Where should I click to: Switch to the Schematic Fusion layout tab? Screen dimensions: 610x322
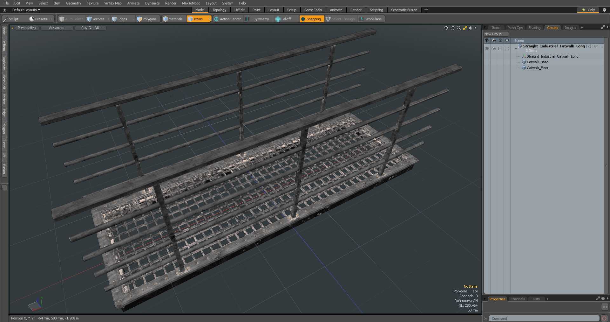tap(404, 10)
